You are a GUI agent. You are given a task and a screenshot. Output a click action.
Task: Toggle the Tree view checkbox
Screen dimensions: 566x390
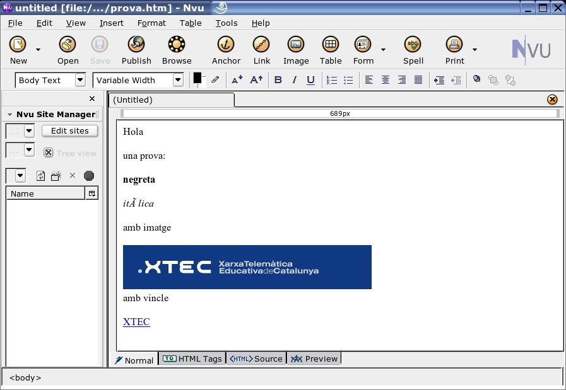click(x=49, y=152)
